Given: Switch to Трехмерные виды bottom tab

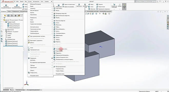Looking at the screenshot, I should [x=20, y=90].
